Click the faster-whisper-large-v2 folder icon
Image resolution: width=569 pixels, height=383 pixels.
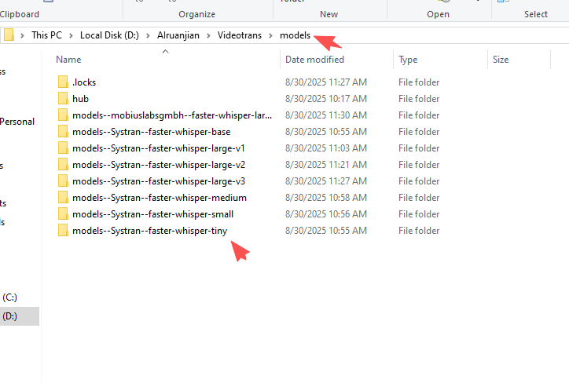pyautogui.click(x=63, y=165)
